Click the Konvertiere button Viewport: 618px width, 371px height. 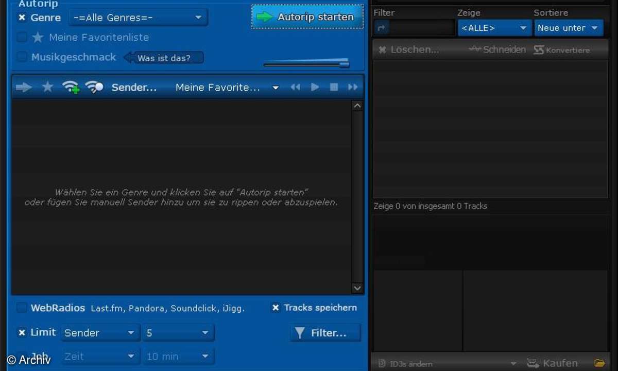(561, 49)
